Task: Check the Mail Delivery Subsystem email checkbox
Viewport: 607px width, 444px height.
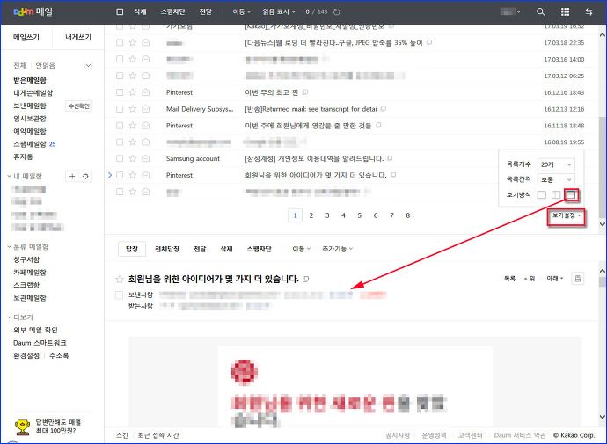Action: point(120,109)
